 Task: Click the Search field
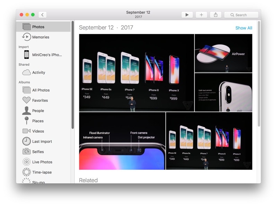click(241, 15)
